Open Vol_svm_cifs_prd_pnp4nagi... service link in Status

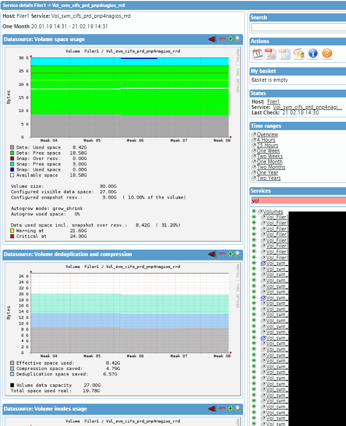307,107
